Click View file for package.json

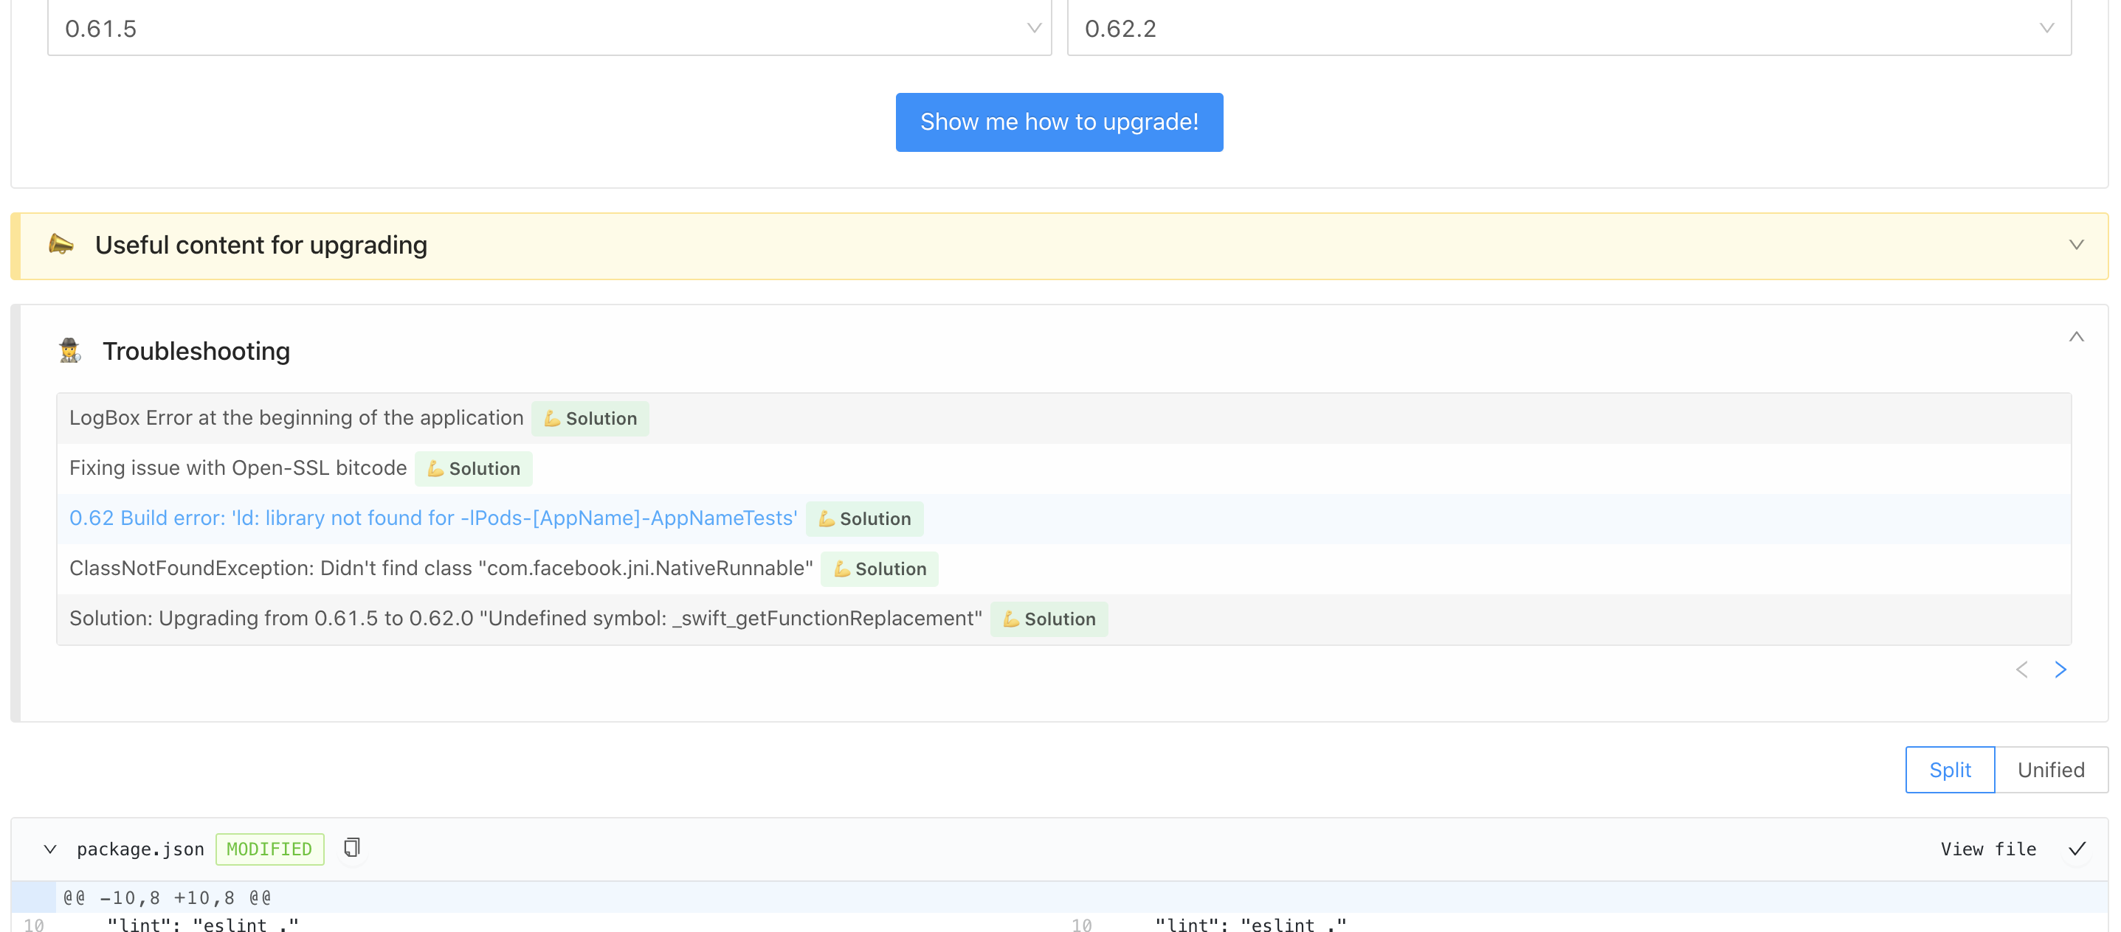[x=1987, y=848]
